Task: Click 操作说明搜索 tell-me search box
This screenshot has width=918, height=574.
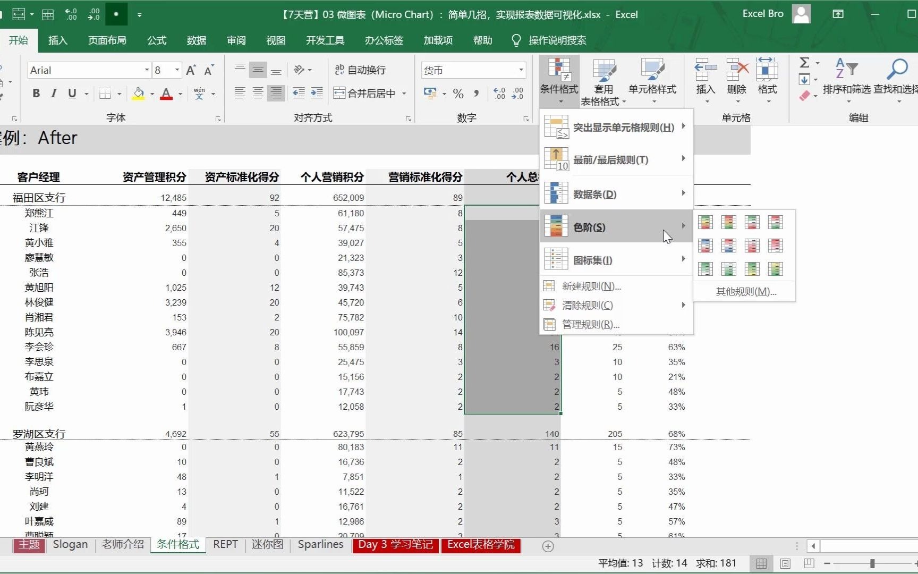Action: tap(549, 40)
